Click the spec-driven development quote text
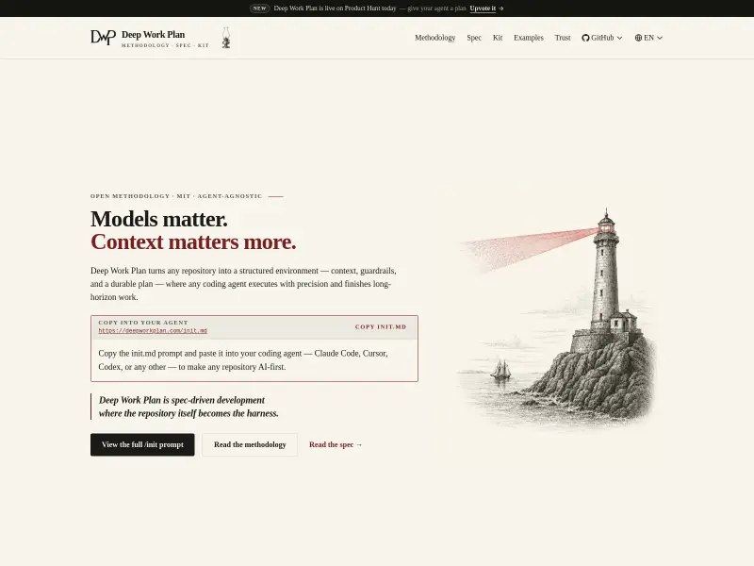This screenshot has width=754, height=566. (188, 407)
